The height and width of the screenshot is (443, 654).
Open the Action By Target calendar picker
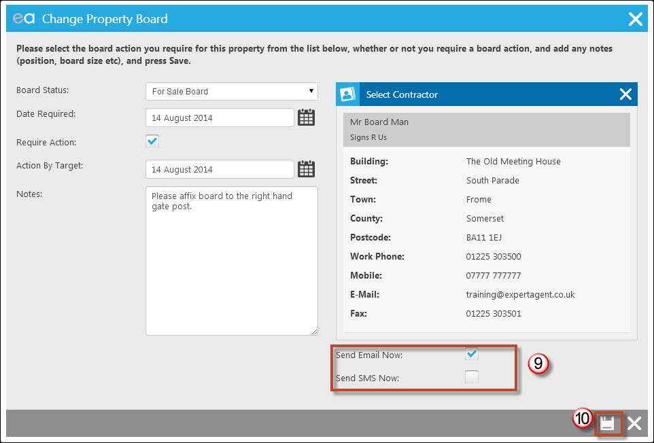point(306,169)
